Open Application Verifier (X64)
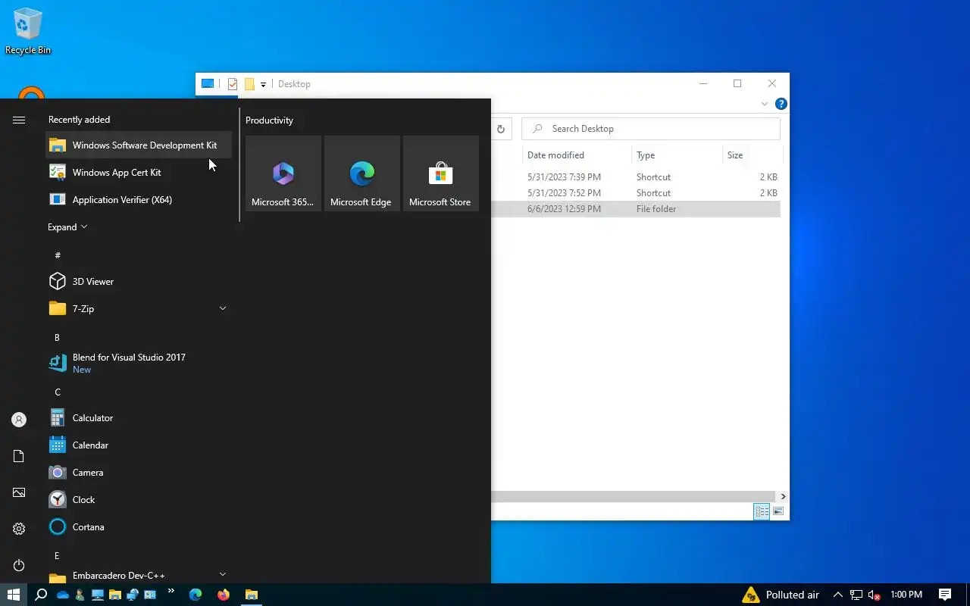Viewport: 970px width, 606px height. coord(139,200)
